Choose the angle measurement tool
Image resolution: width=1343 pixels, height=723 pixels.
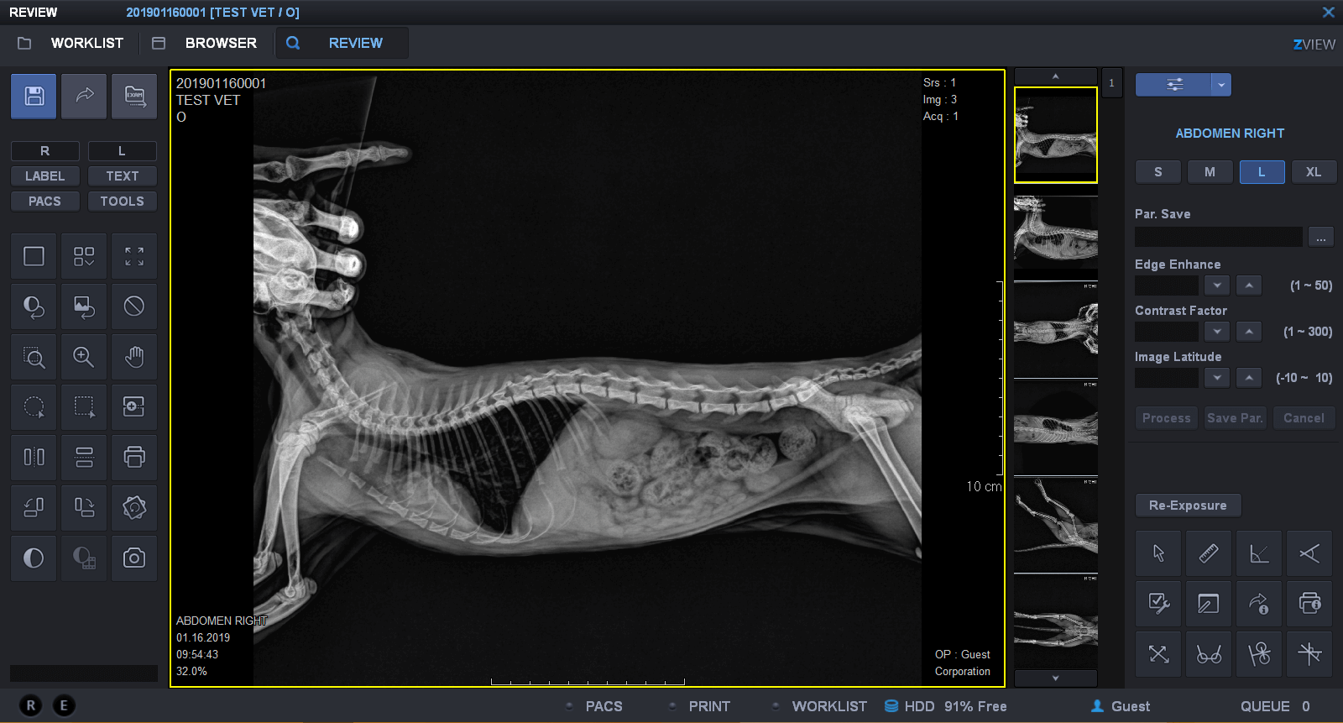1259,554
